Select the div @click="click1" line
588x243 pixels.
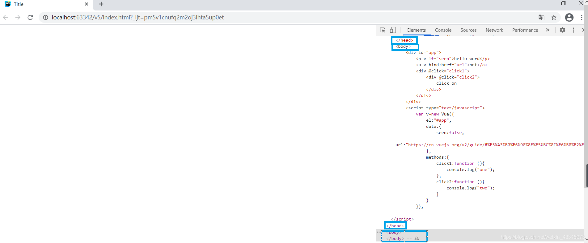point(442,71)
